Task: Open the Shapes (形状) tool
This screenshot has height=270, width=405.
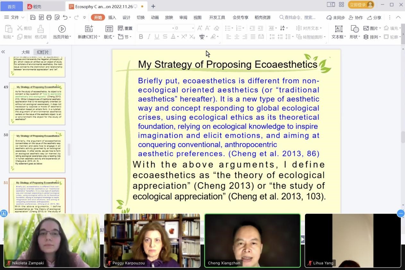Action: click(355, 32)
